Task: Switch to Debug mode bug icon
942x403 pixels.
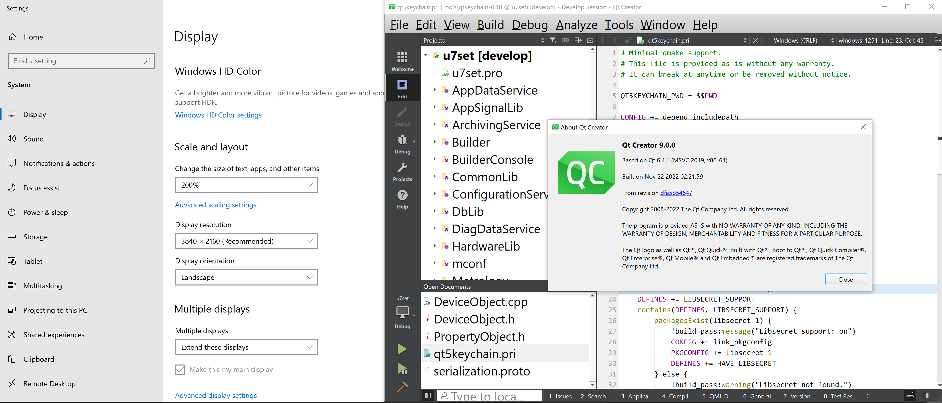Action: [x=402, y=144]
